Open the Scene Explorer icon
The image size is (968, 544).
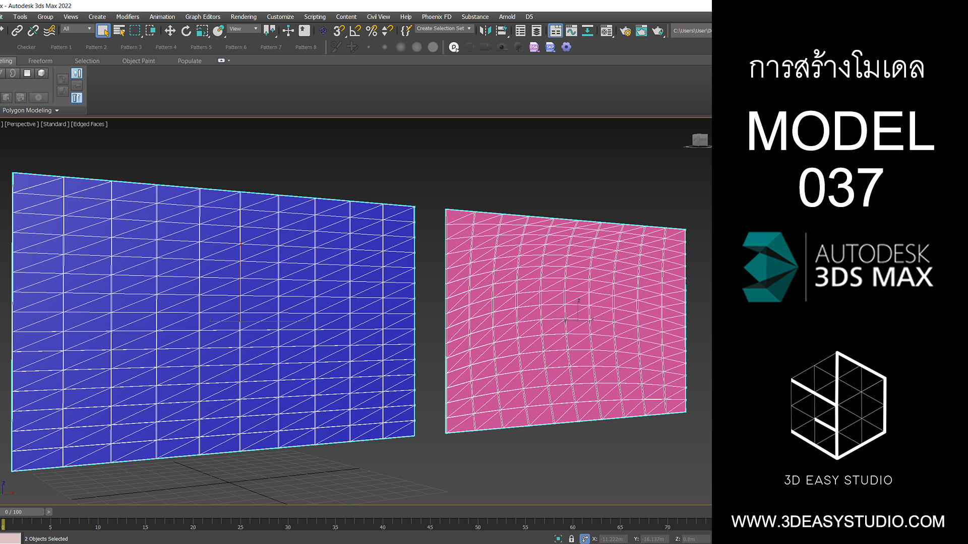pyautogui.click(x=520, y=31)
